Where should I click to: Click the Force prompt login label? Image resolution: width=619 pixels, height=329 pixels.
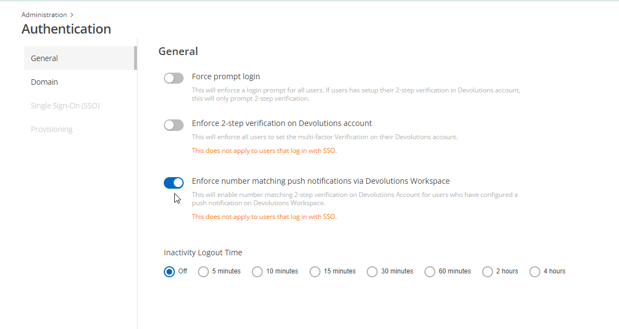click(226, 76)
